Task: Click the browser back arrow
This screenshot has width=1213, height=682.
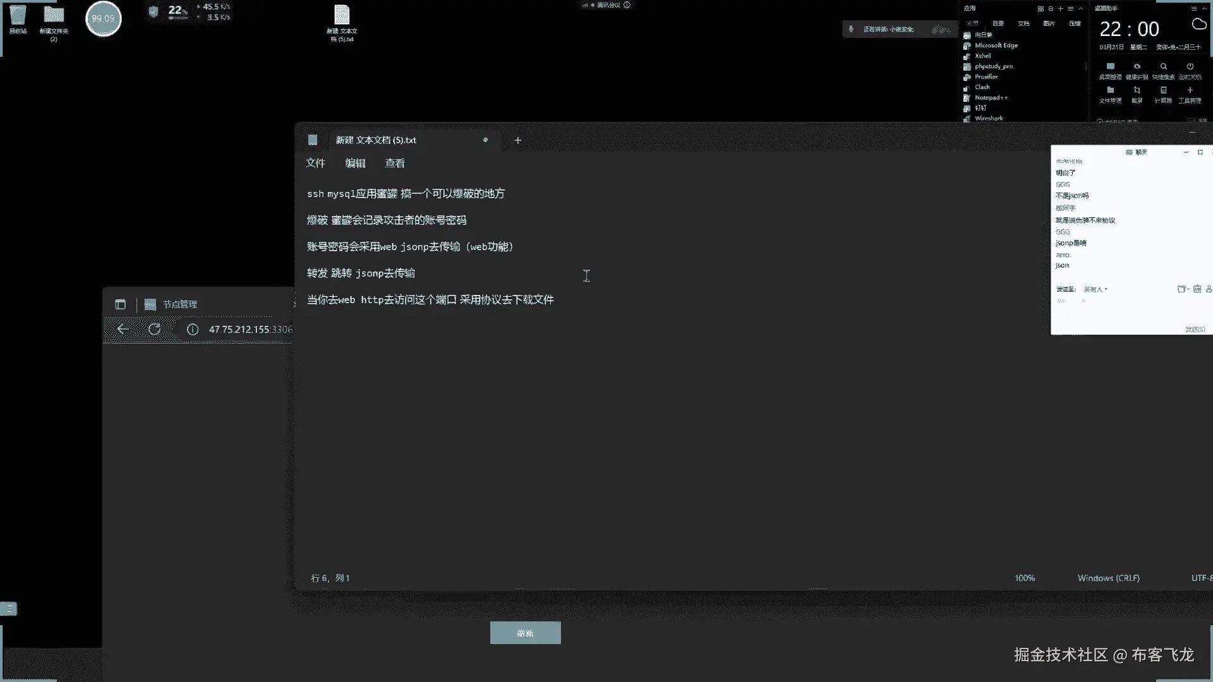Action: point(123,329)
